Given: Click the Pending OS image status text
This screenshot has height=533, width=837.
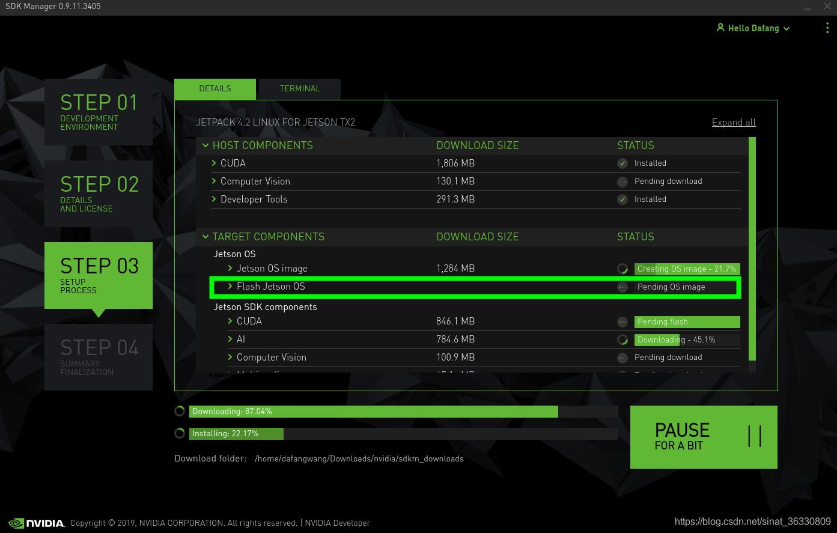Looking at the screenshot, I should [x=671, y=287].
